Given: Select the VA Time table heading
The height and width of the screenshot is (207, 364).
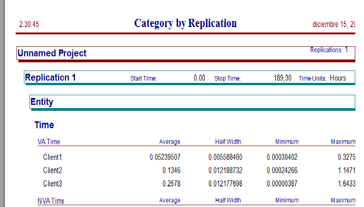Looking at the screenshot, I should (x=49, y=142).
